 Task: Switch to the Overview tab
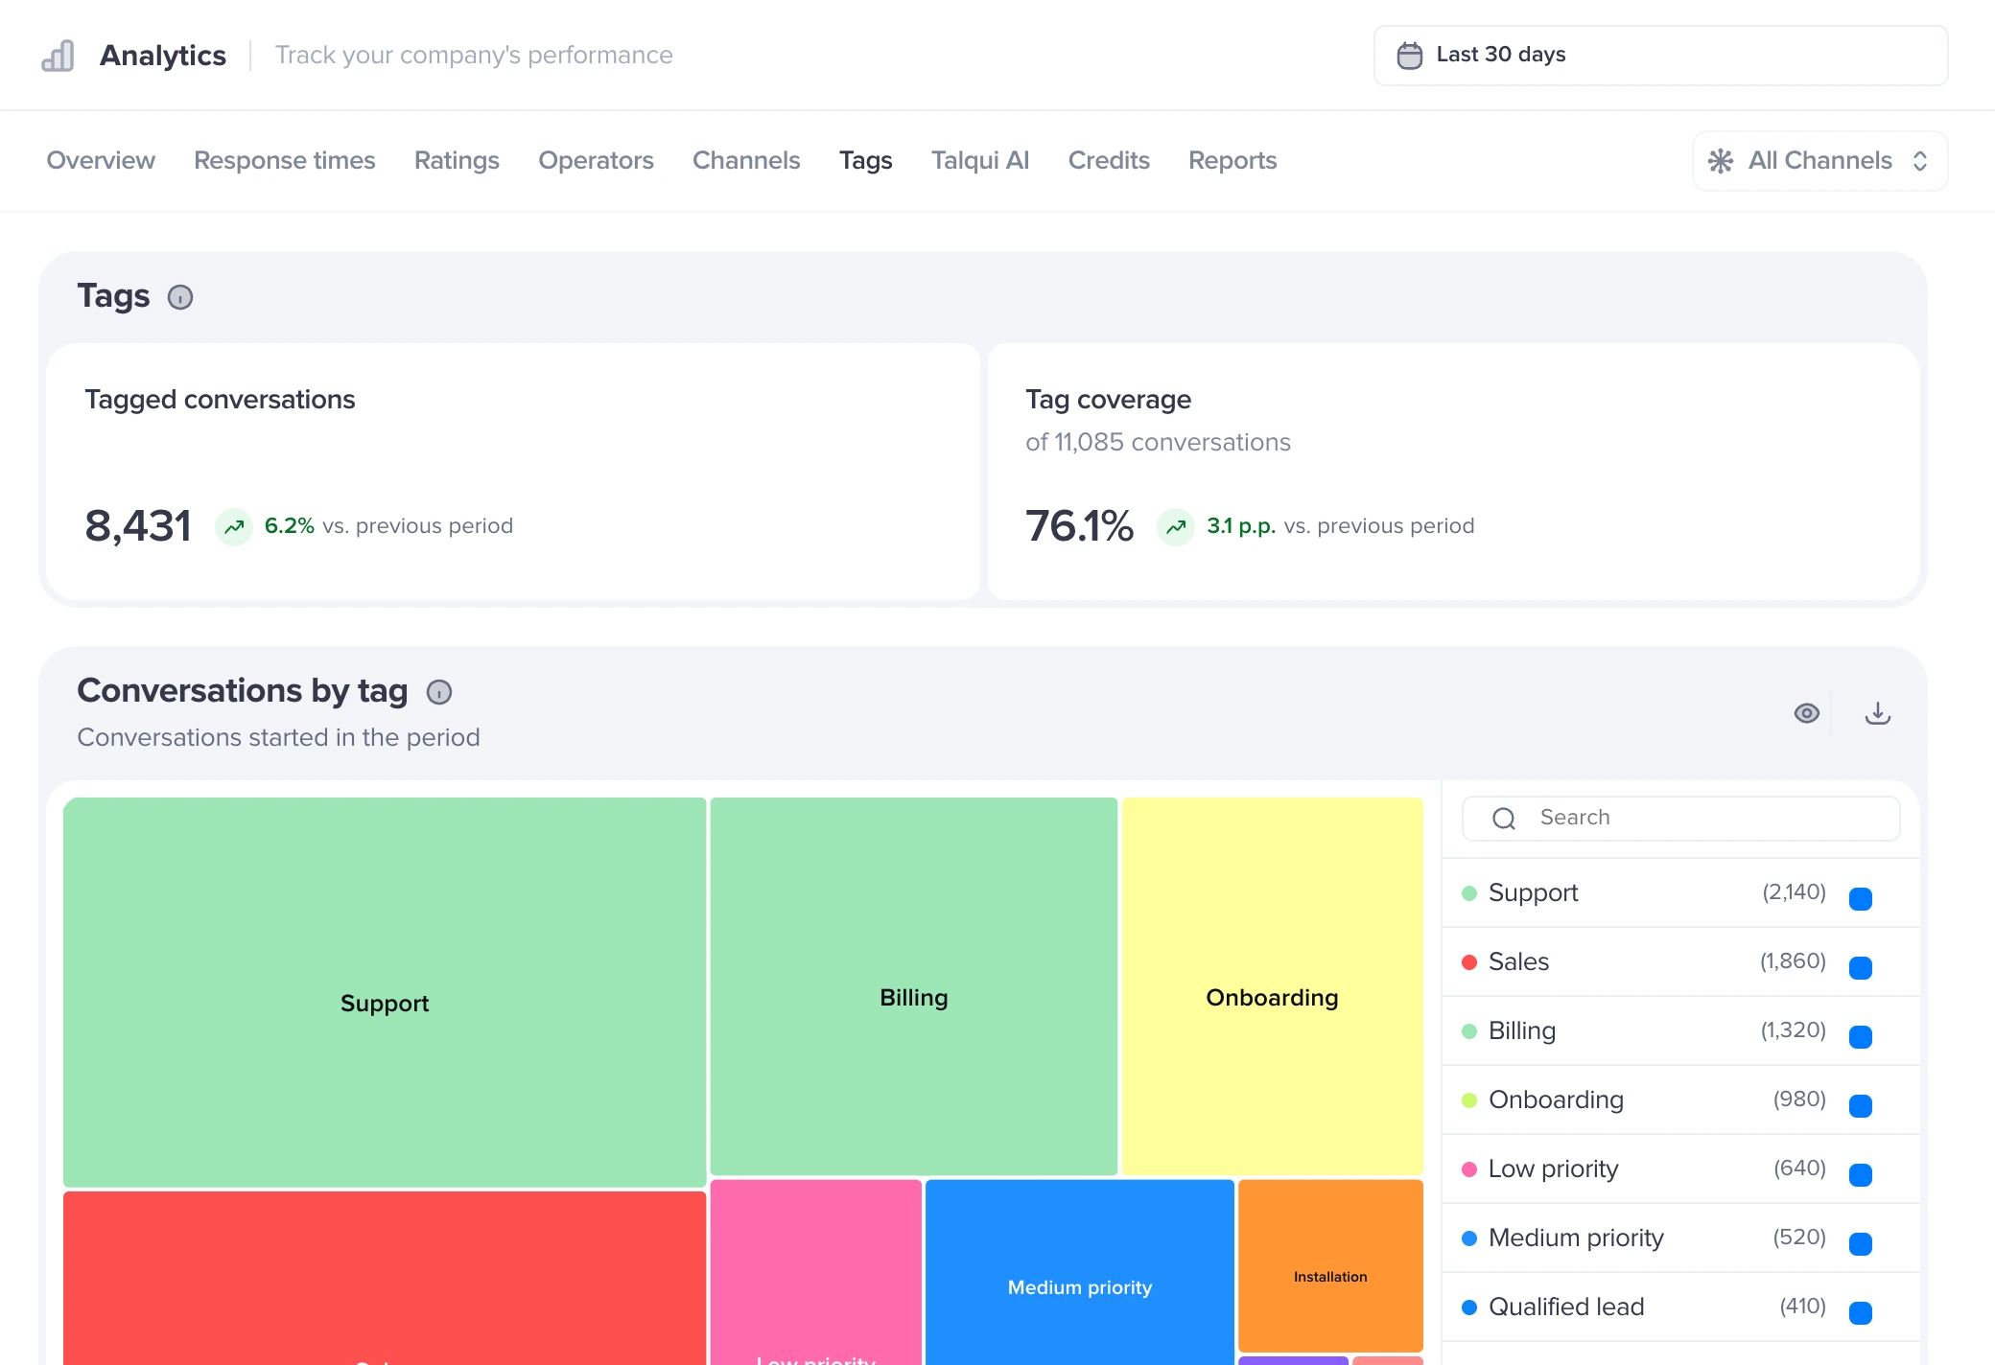(x=101, y=160)
